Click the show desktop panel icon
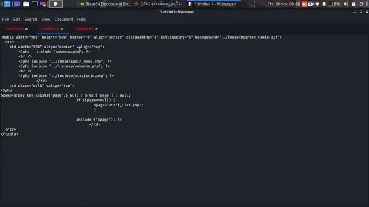 point(17,4)
